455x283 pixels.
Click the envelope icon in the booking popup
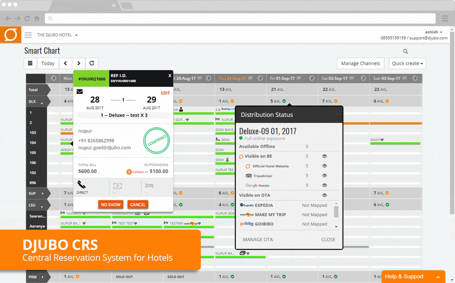[x=80, y=91]
